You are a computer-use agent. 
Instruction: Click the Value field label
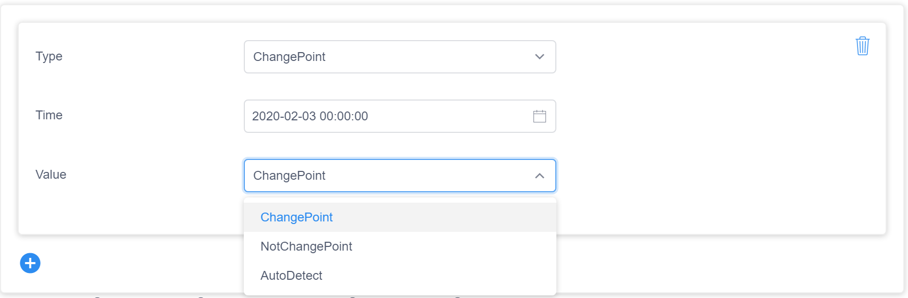51,175
